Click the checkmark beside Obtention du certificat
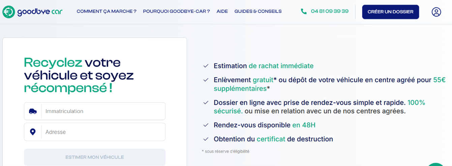The height and width of the screenshot is (166, 452). (206, 139)
